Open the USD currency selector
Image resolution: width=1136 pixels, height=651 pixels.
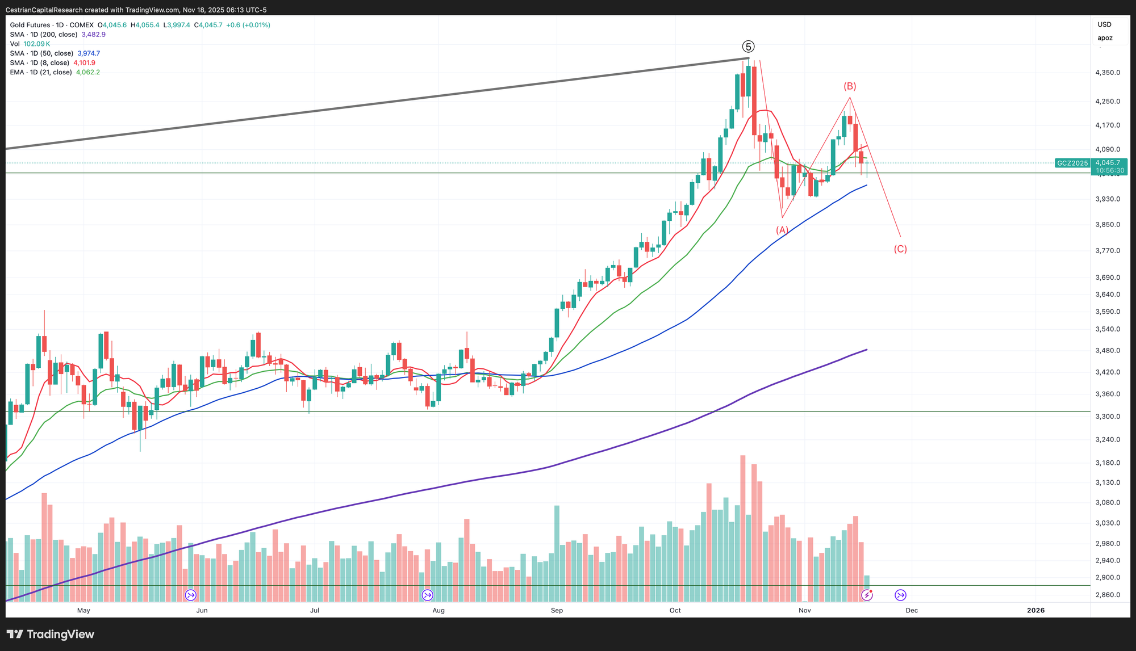1104,24
